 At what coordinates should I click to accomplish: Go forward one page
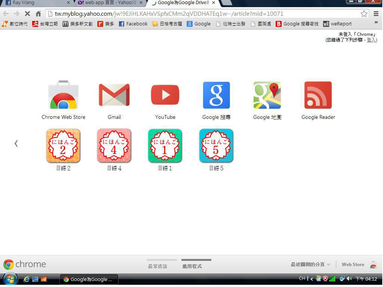pyautogui.click(x=16, y=14)
